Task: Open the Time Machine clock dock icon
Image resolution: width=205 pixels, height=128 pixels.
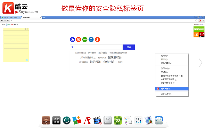Action: pyautogui.click(x=67, y=120)
